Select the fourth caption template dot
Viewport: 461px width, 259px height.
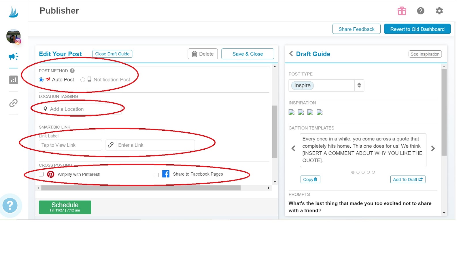368,172
